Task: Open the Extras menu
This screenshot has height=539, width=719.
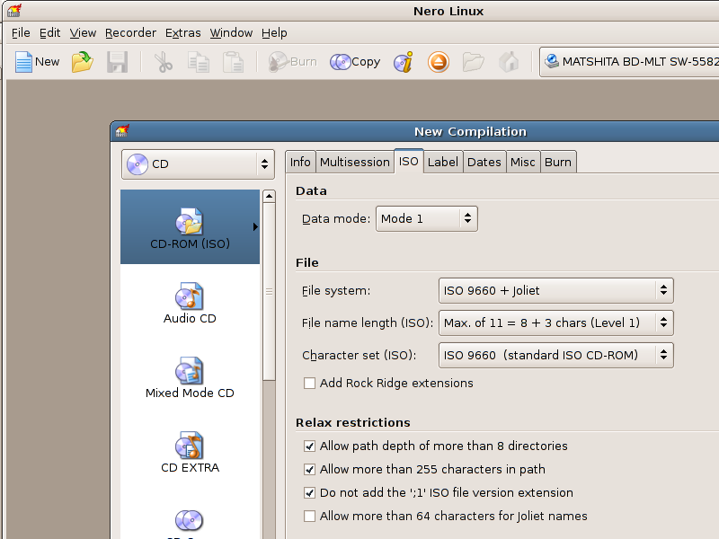Action: pos(183,33)
